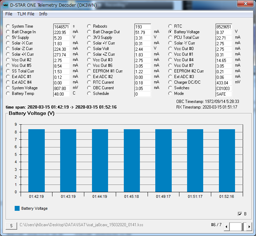The height and width of the screenshot is (236, 256).
Task: Click the chart bar at 01:45:18
Action: click(132, 160)
